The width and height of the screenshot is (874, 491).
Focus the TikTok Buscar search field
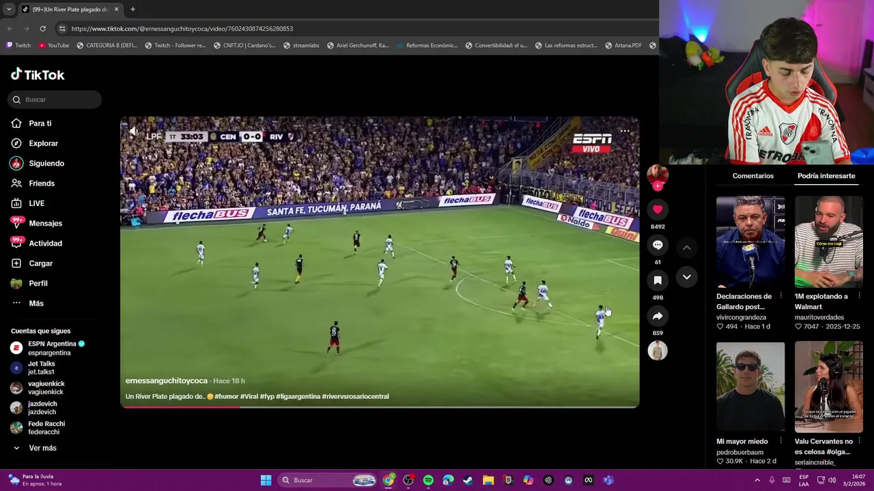[55, 100]
